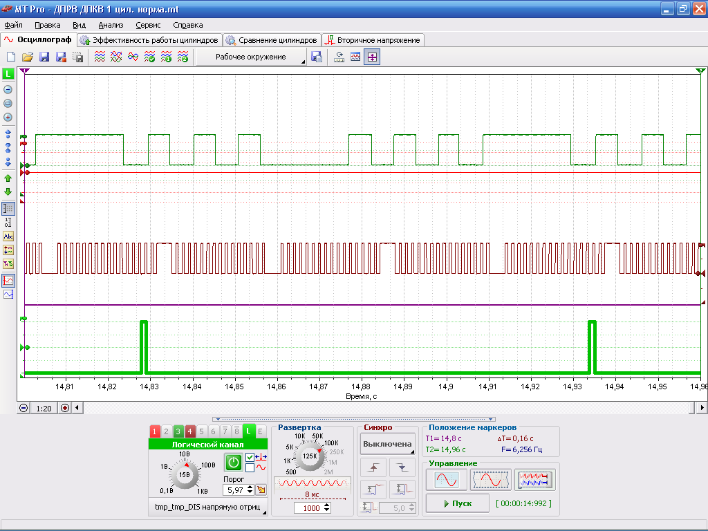
Task: Click the waveforms icon with number 1
Action: [x=166, y=57]
